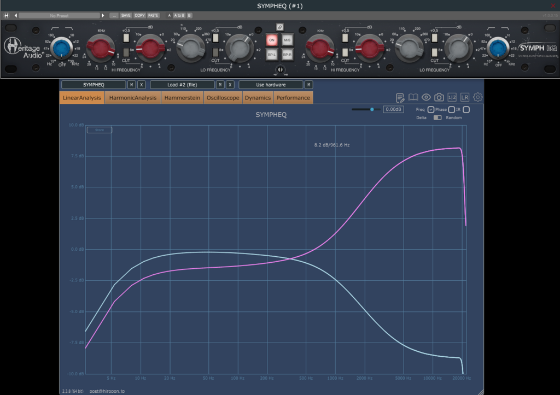Click left channel gray LO FREQUENCY gain knob

coord(240,48)
